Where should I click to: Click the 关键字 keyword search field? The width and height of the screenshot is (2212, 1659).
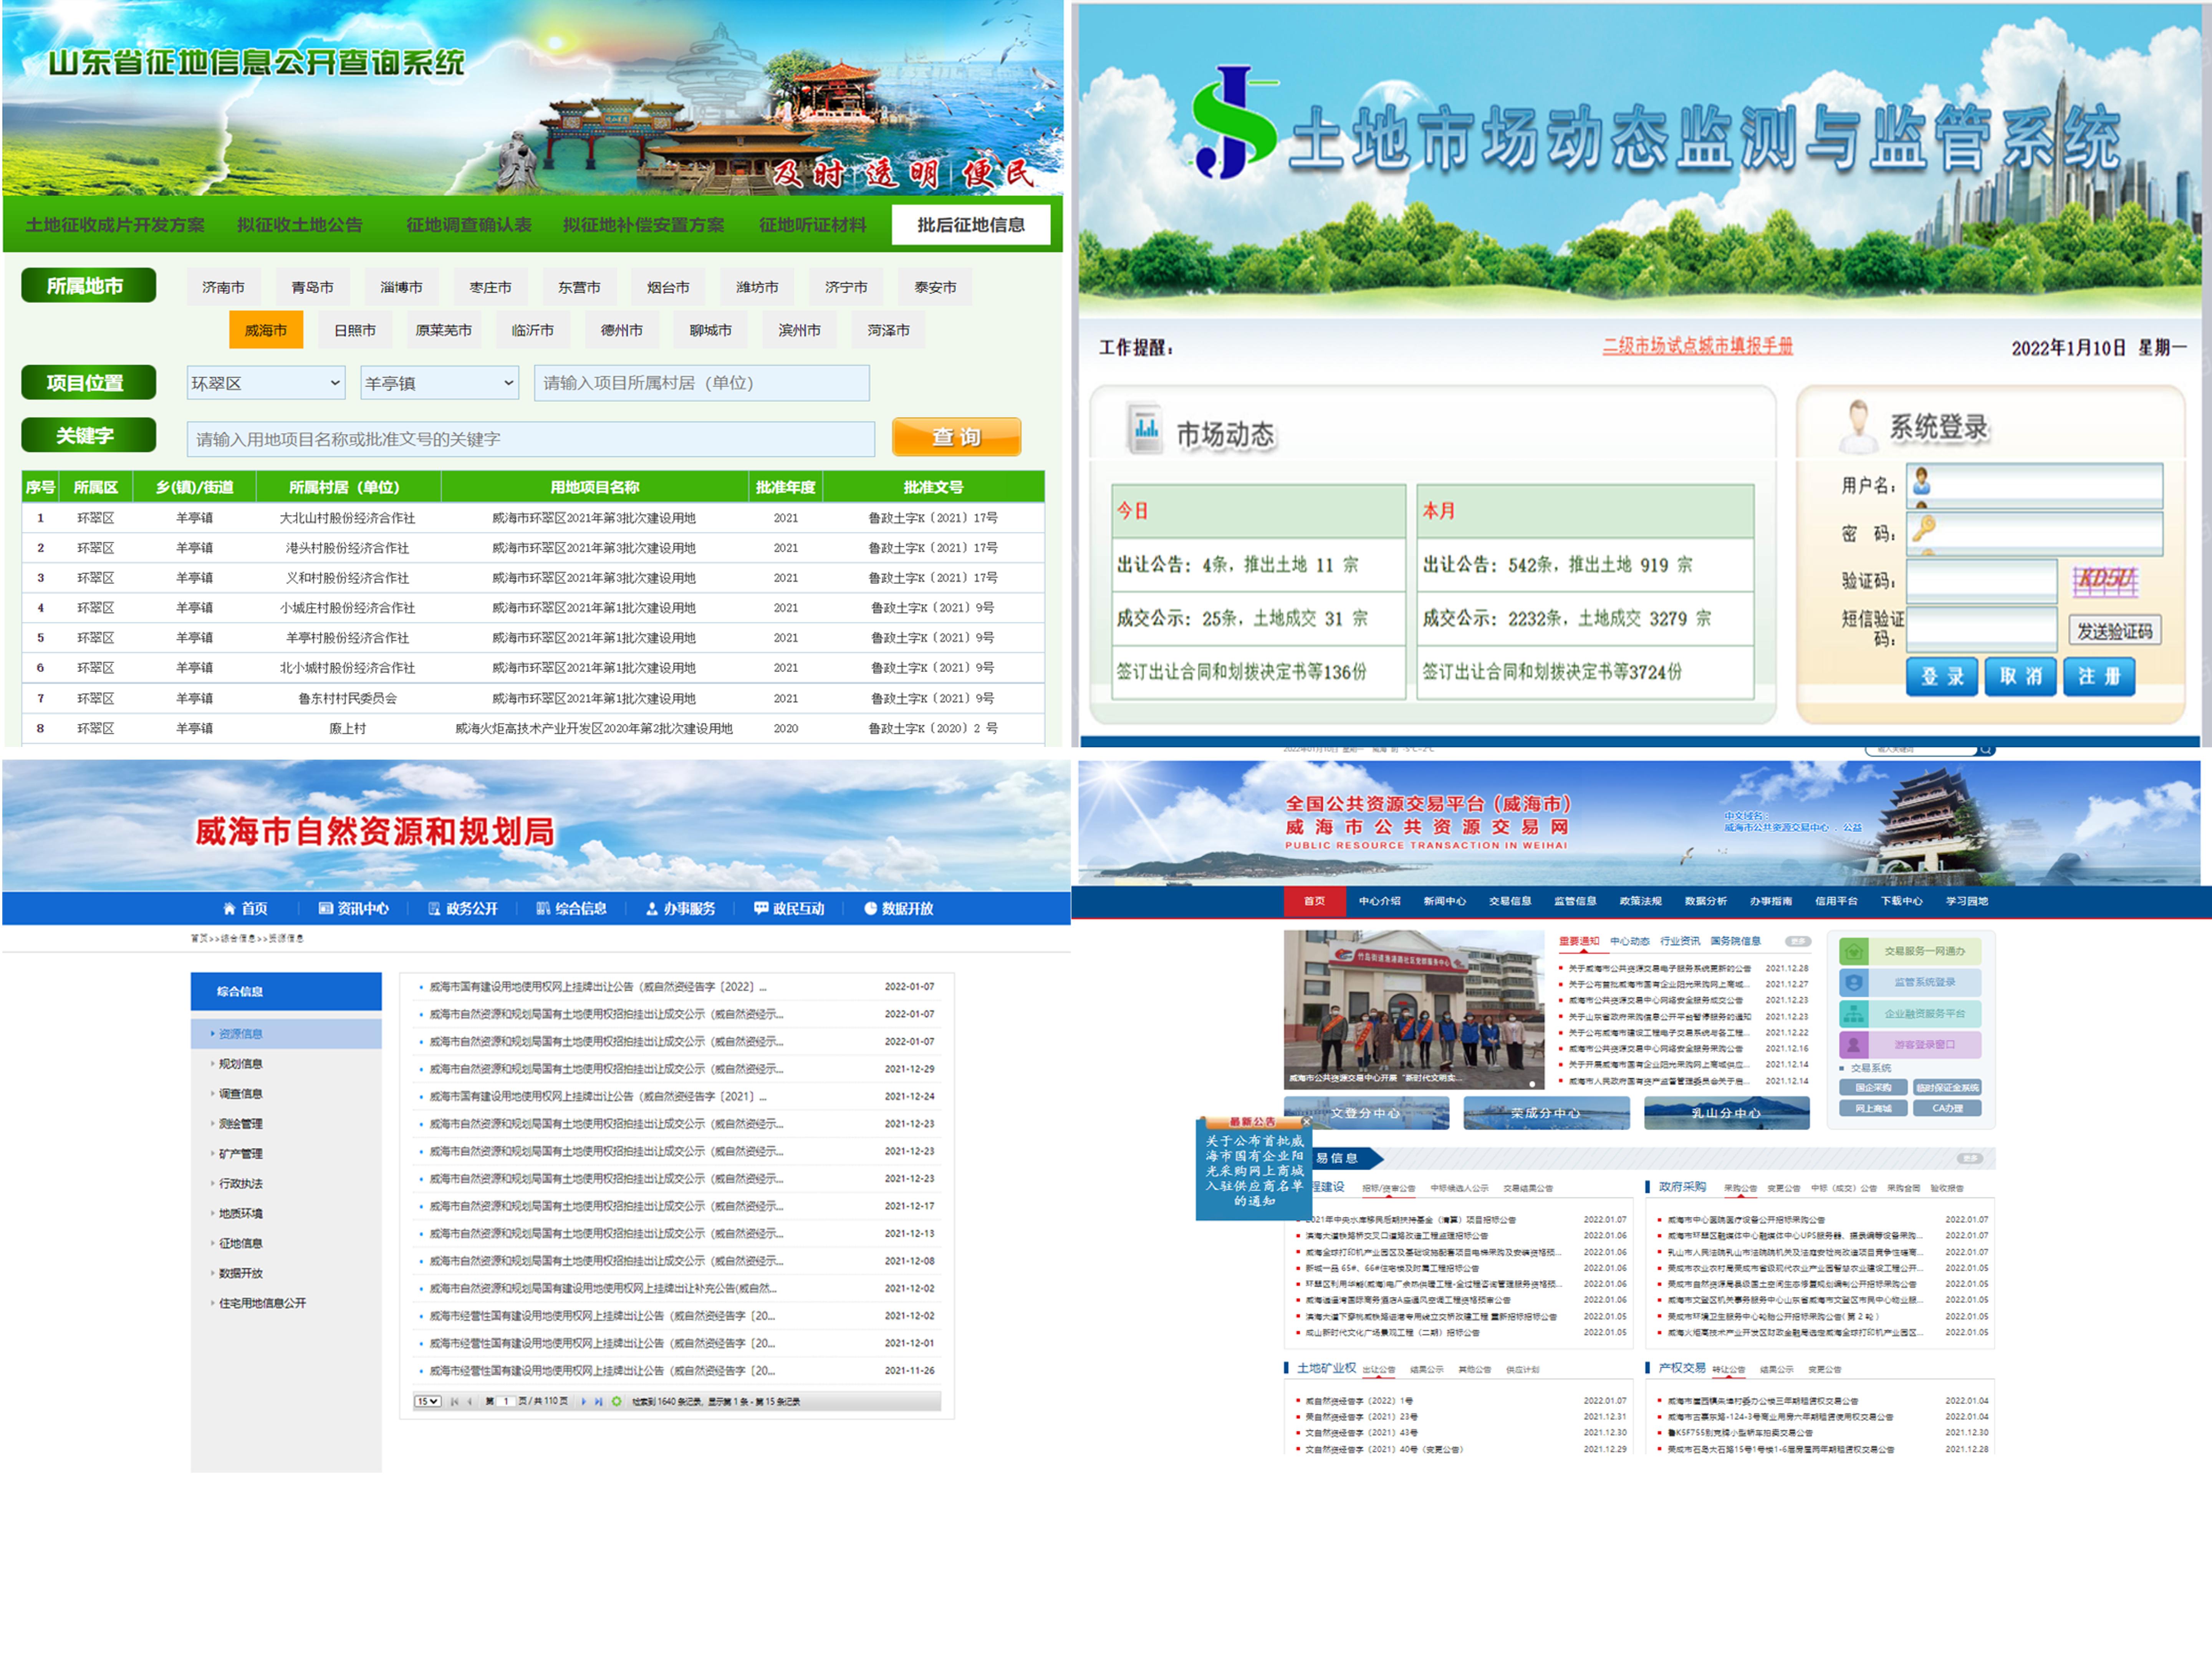[531, 439]
